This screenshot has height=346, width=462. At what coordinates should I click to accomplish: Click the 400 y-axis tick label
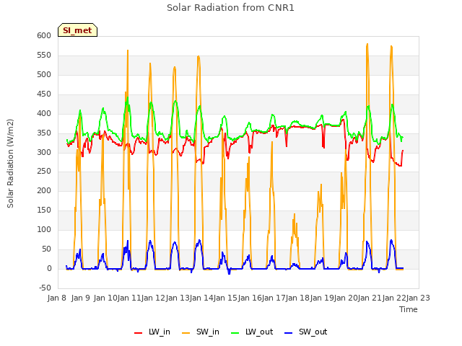click(44, 113)
